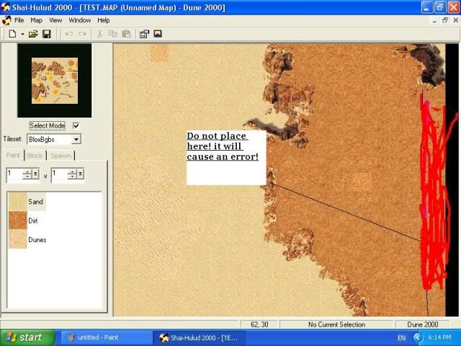Open the Map menu
Screen dimensions: 461x346
[36, 20]
